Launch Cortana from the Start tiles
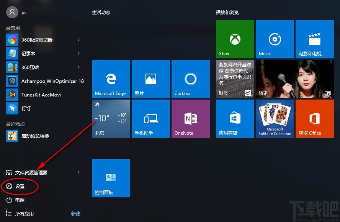This screenshot has width=340, height=222. coord(190,79)
